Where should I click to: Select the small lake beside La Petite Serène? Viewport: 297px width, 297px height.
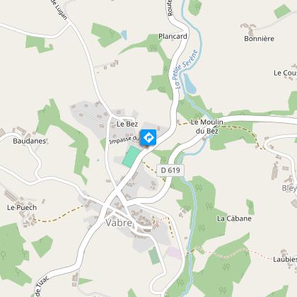pyautogui.click(x=190, y=83)
